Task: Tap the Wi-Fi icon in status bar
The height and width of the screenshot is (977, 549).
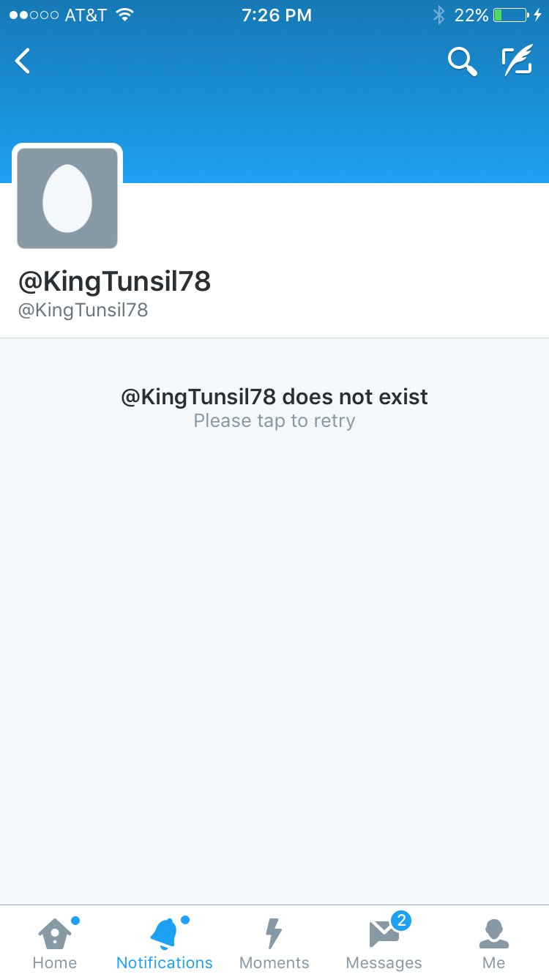Action: pos(124,15)
